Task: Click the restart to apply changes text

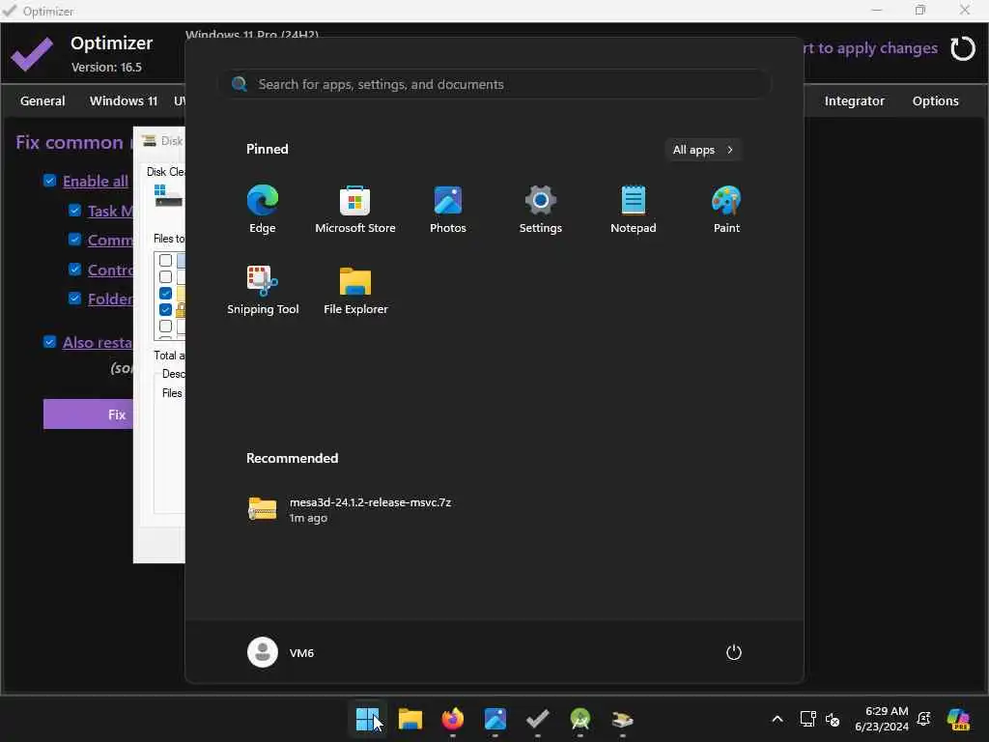Action: point(870,48)
